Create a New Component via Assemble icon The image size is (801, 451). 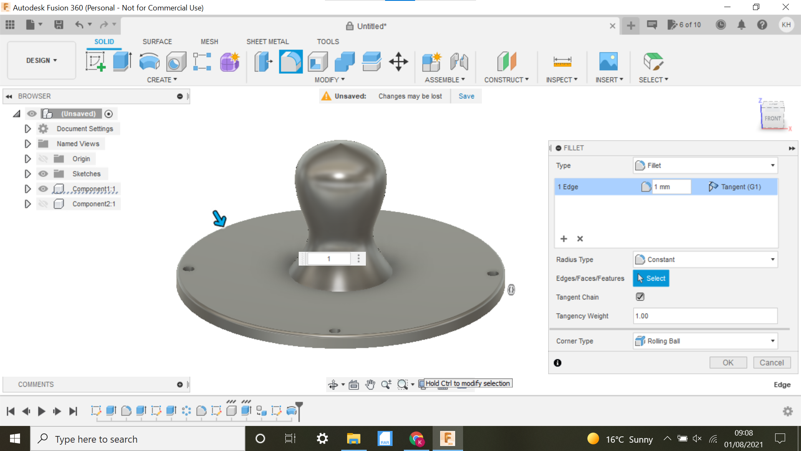(432, 61)
